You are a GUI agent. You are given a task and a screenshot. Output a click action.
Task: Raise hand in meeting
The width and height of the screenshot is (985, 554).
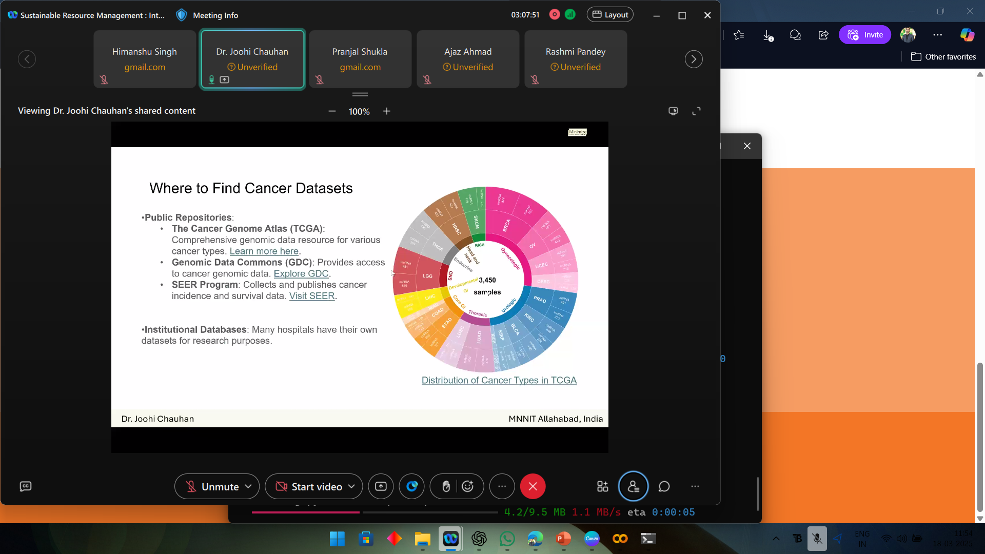(x=446, y=486)
